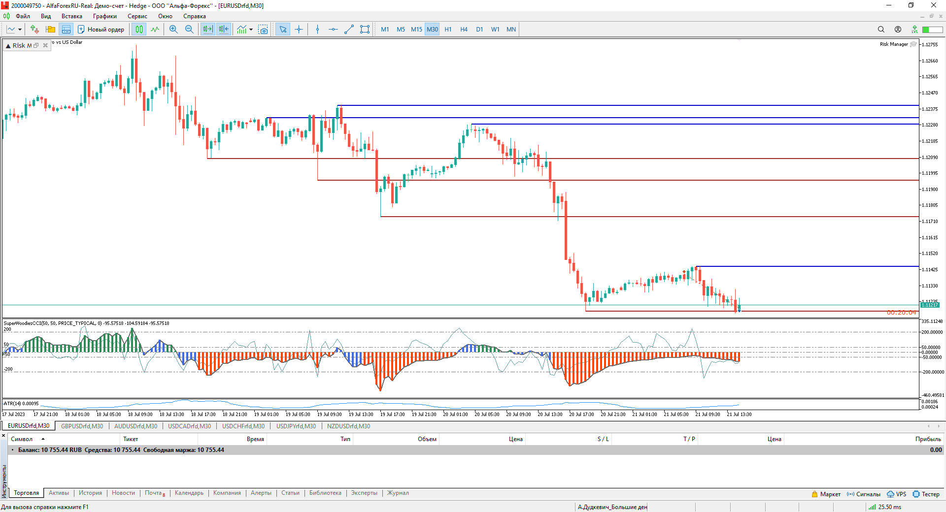The image size is (946, 512).
Task: Select the crosshair tool
Action: [299, 30]
